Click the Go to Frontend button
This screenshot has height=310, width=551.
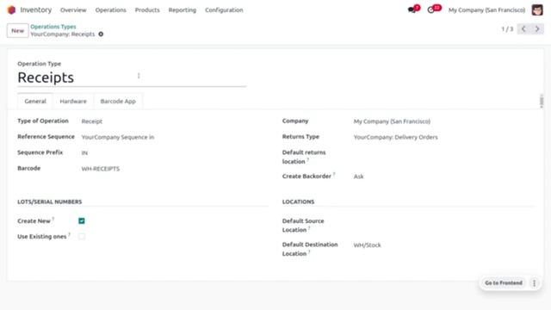click(504, 283)
